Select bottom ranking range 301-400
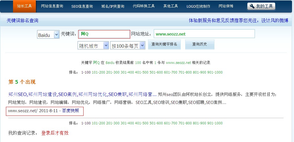 [127, 123]
